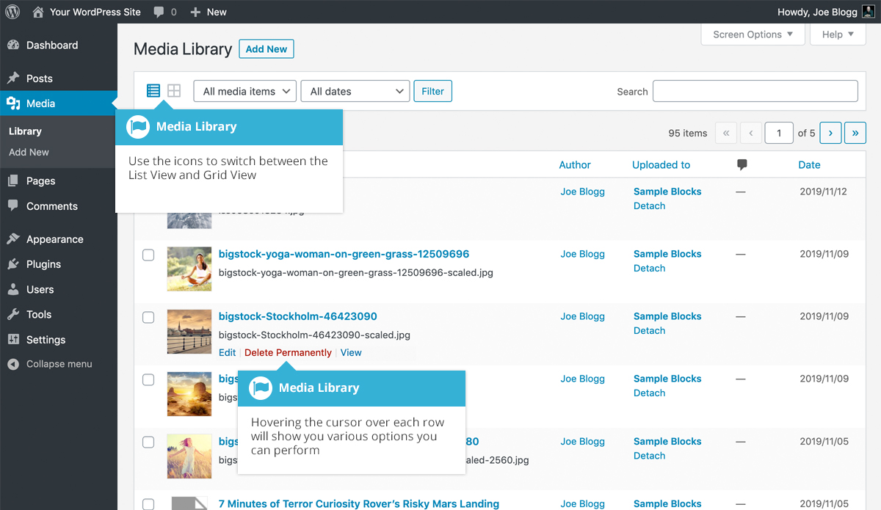This screenshot has width=881, height=510.
Task: Click Joe Blogg's avatar in admin bar
Action: [868, 12]
